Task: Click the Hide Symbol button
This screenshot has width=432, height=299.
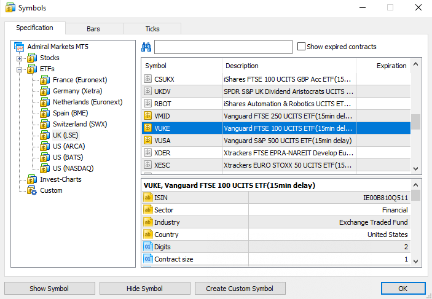Action: coord(144,289)
